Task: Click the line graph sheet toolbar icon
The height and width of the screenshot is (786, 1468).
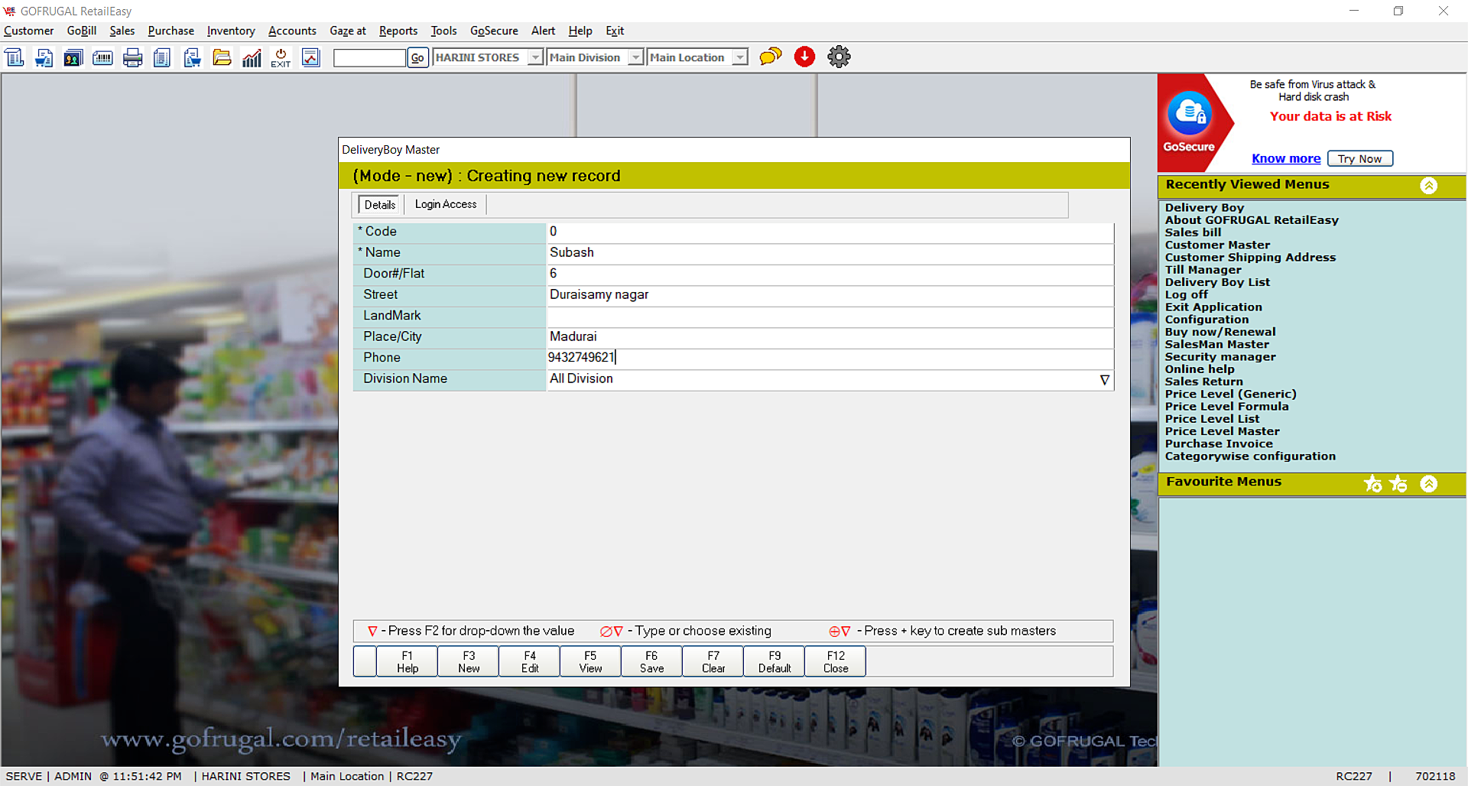Action: click(x=310, y=57)
